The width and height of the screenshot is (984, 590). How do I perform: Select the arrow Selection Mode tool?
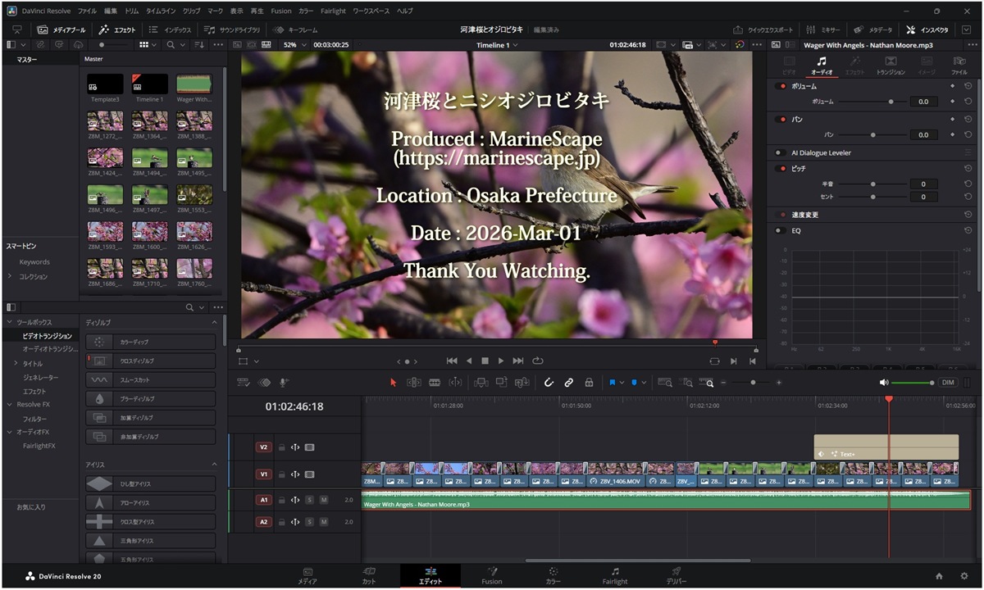tap(393, 383)
